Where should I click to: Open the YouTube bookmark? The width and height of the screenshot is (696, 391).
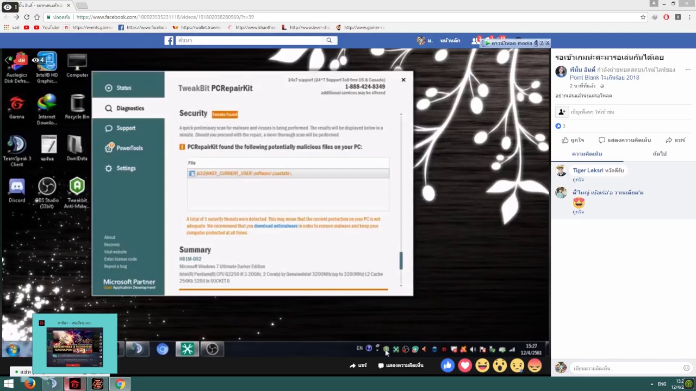[47, 27]
